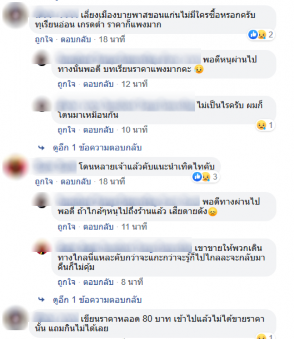Open avatar of reply 'พอดีหนูผ่านไป'
Screen dimensions: 294x339
(42, 59)
